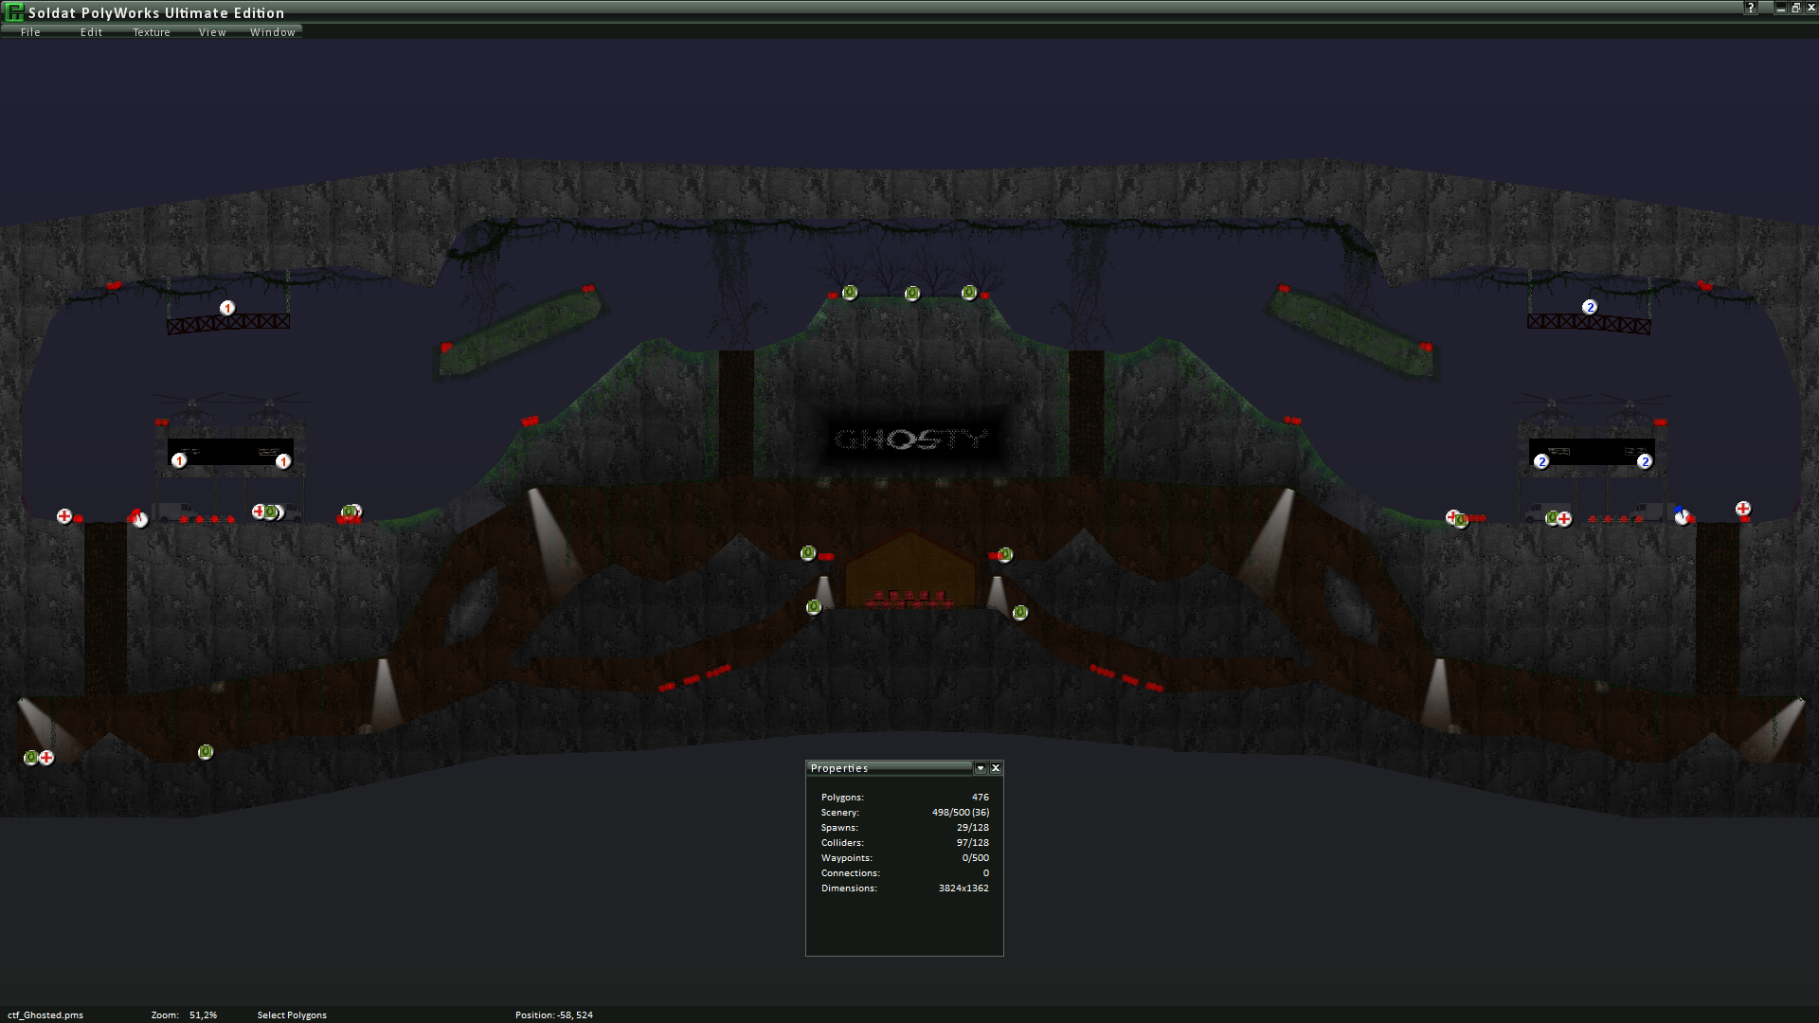Click the medkit spawn at far-right ledge

tap(1743, 509)
